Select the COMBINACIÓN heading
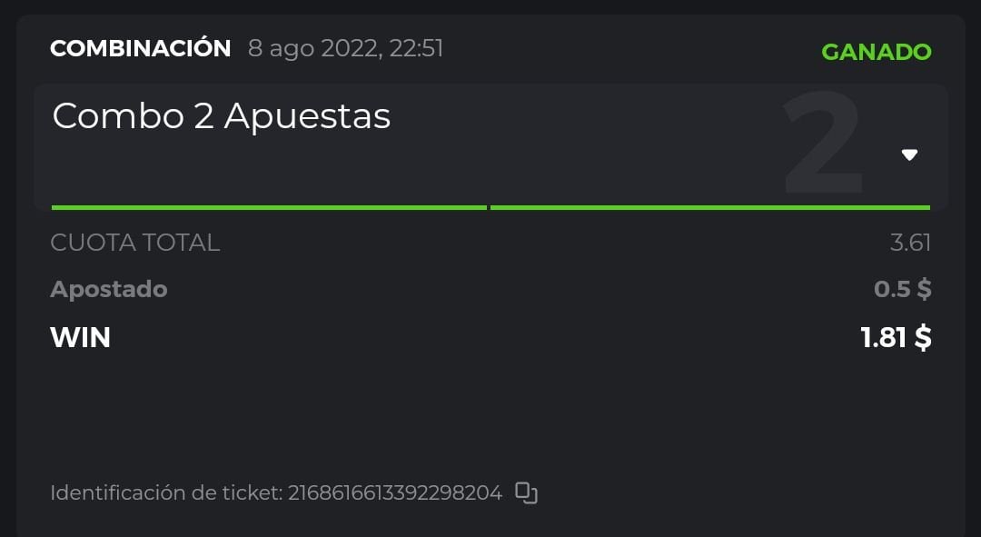 141,48
